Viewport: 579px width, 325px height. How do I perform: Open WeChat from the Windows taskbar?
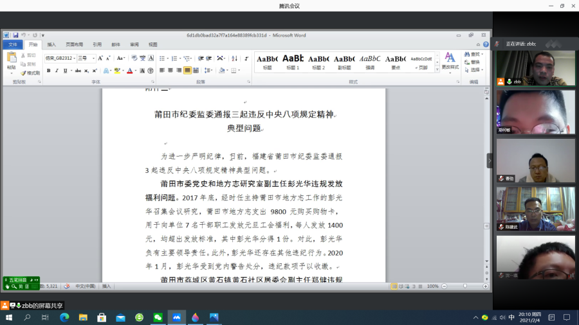coord(158,317)
